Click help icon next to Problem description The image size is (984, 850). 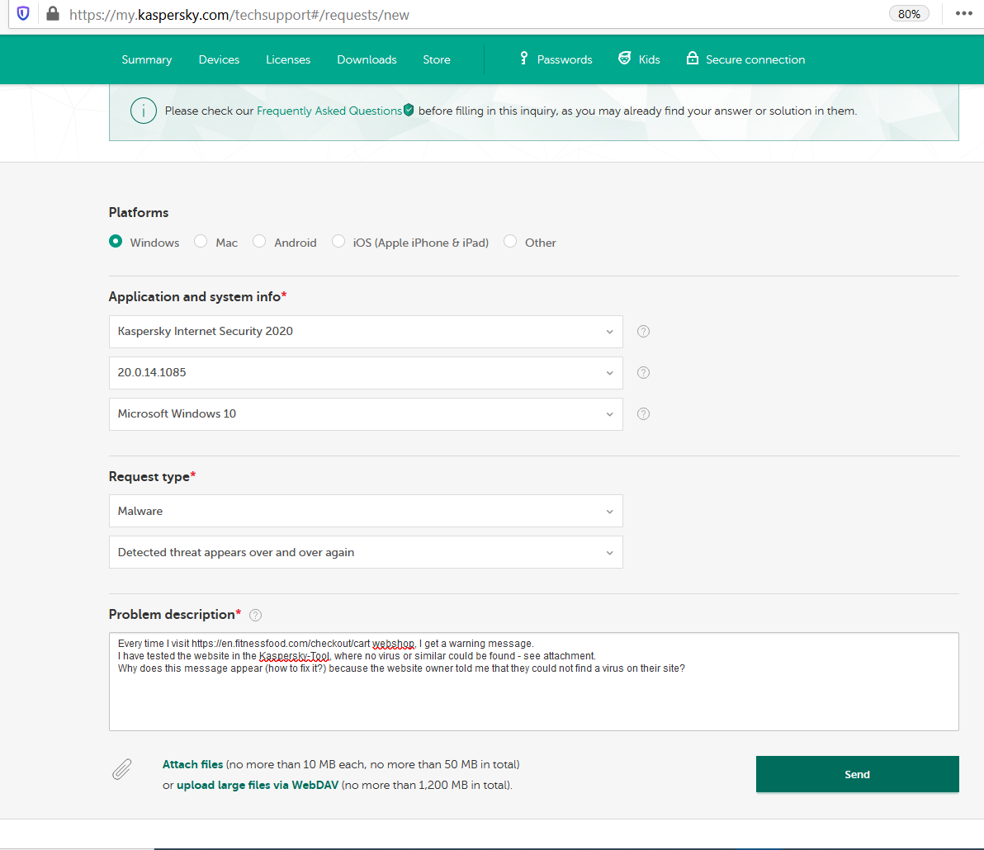point(255,616)
